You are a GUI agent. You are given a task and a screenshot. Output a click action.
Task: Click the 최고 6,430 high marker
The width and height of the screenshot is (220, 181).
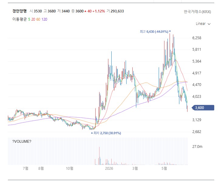[x=155, y=32]
